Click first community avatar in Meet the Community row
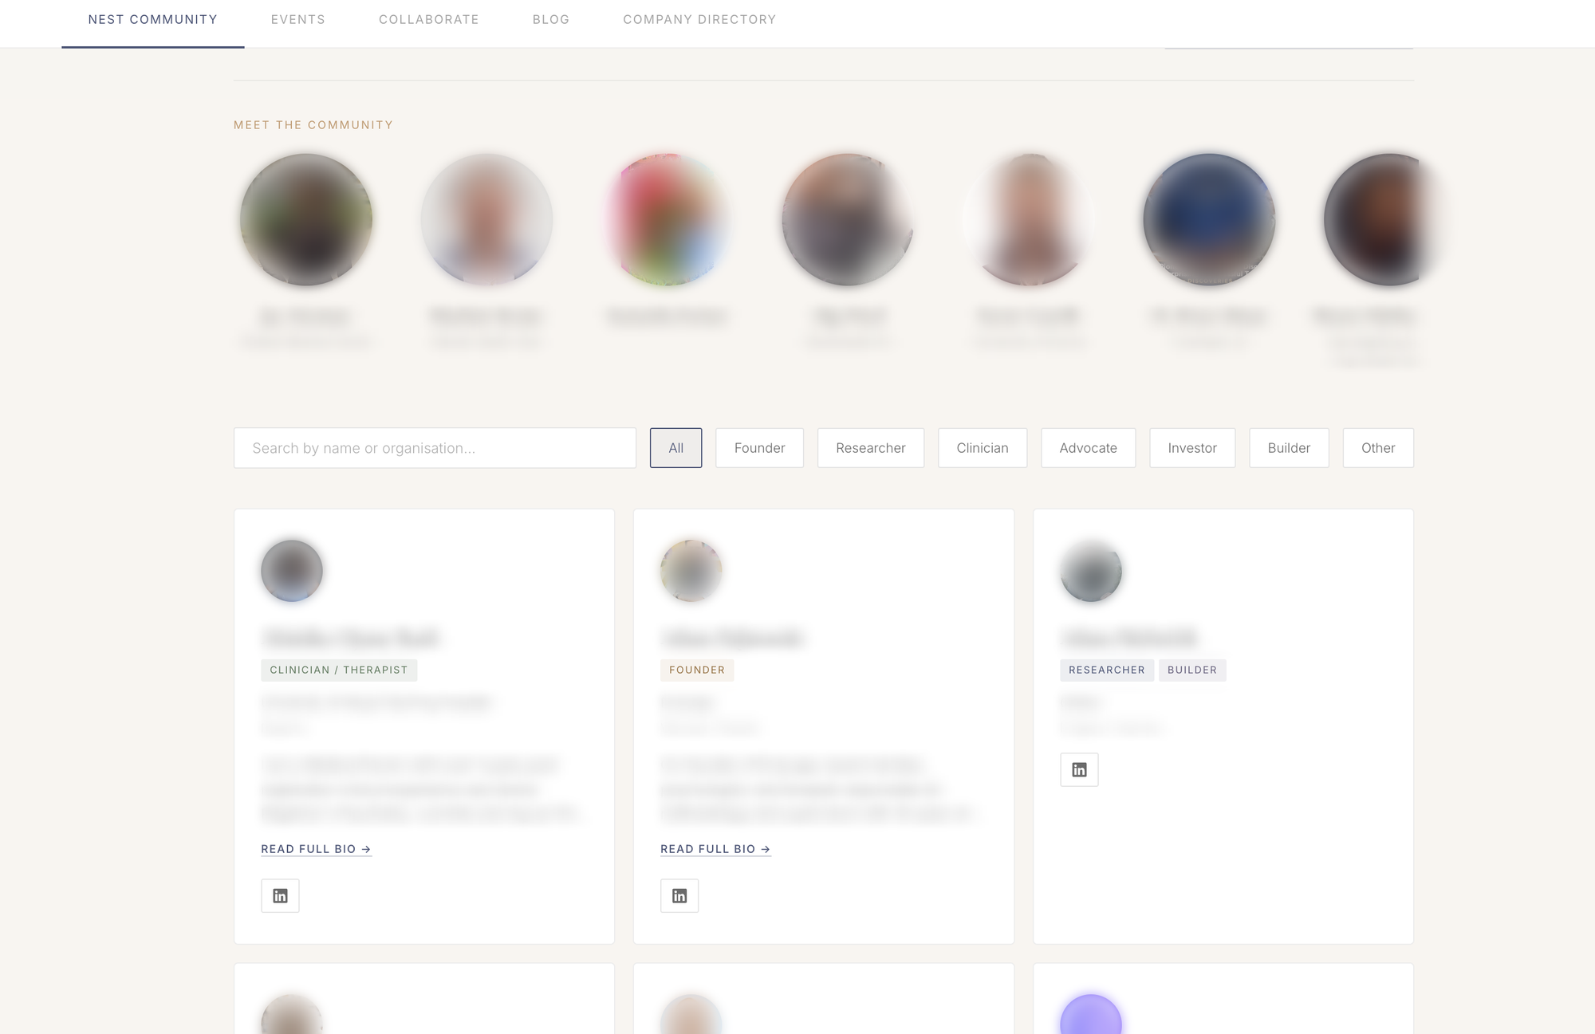1595x1034 pixels. [x=306, y=220]
